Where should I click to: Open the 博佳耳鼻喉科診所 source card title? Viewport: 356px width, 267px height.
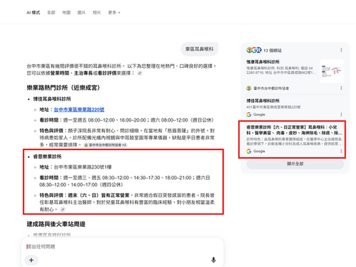click(263, 100)
